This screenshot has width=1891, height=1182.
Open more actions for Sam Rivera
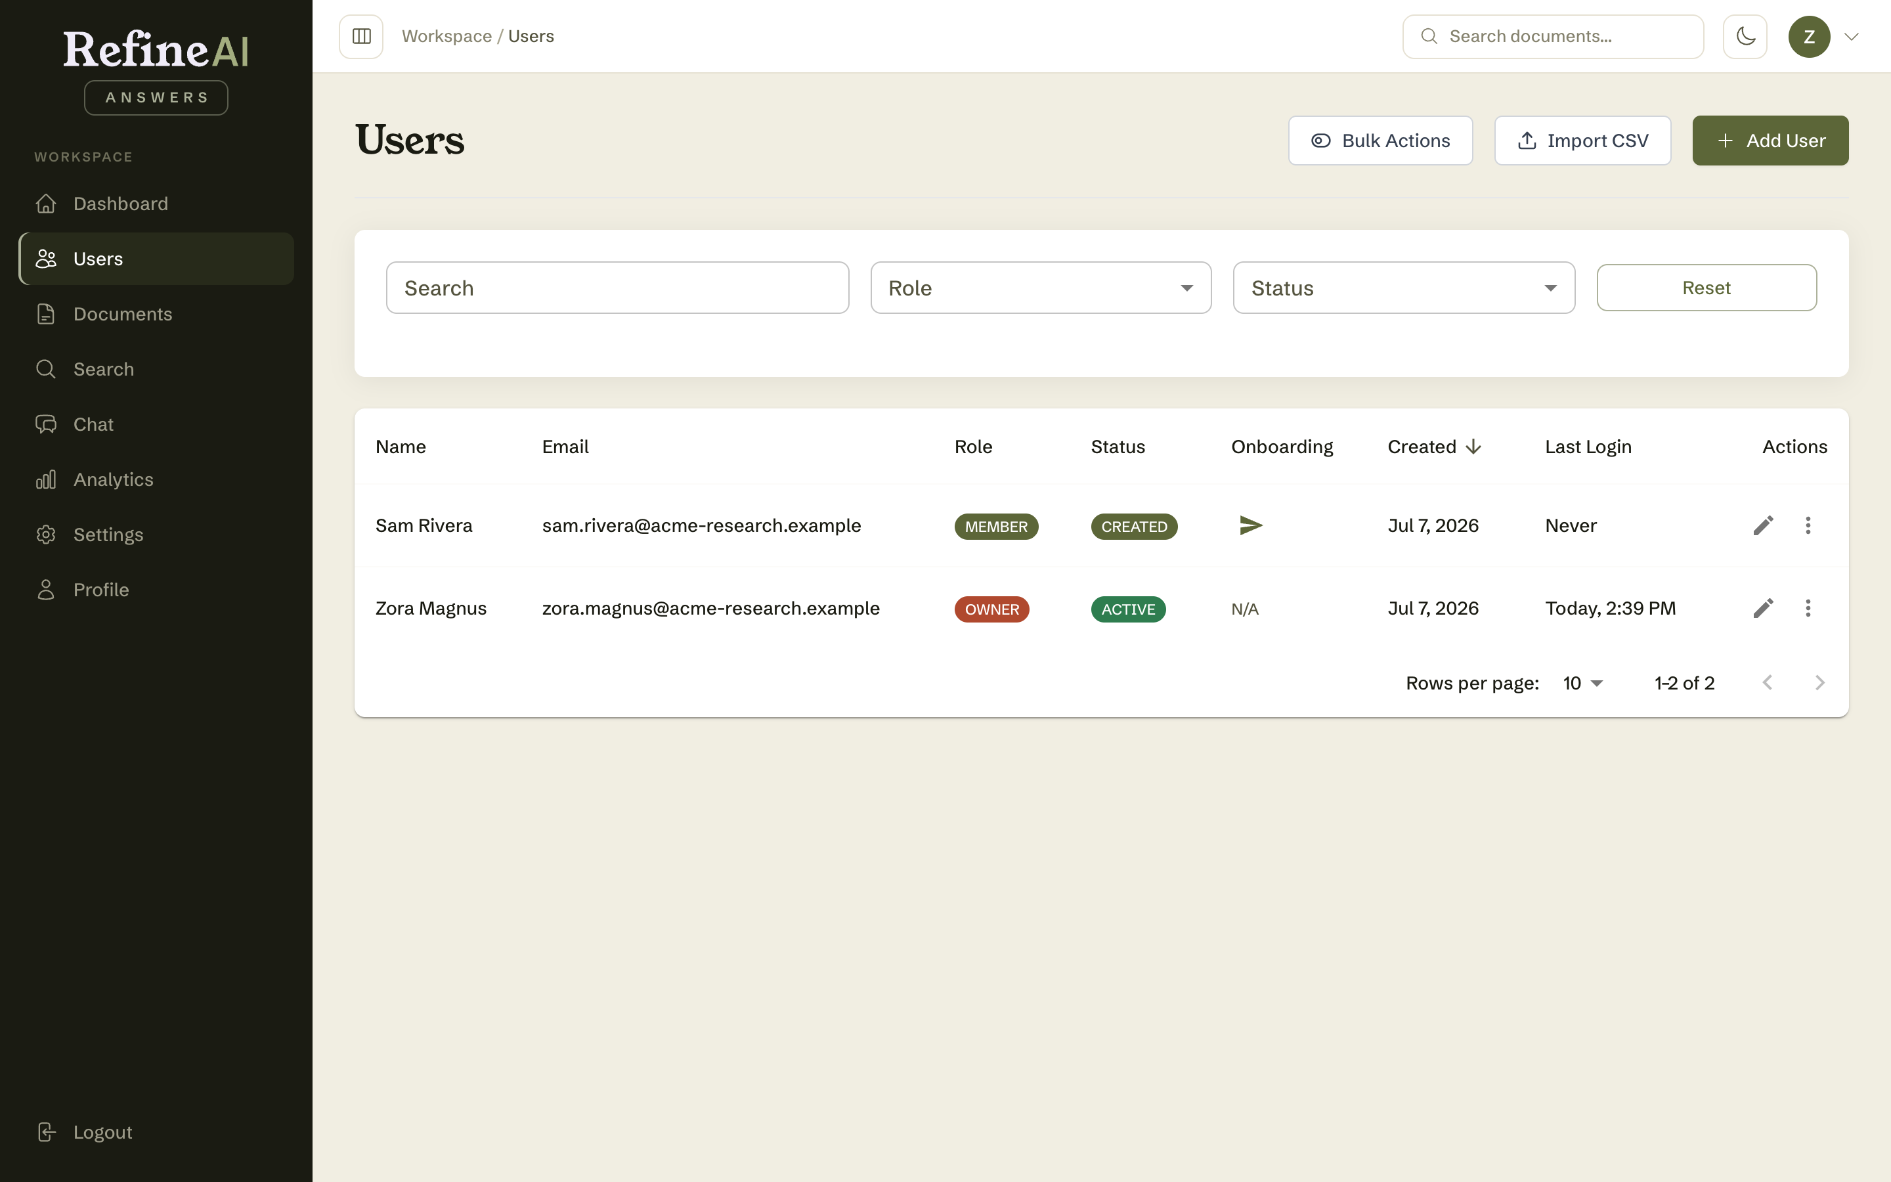pos(1808,525)
